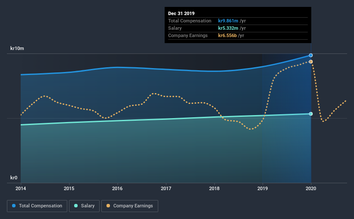
Task: Click the kr9.861m total compensation value
Action: coord(228,21)
